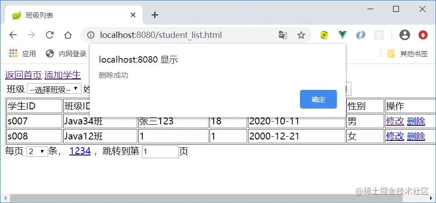Open the per-page count dropdown
436x203 pixels.
tap(37, 151)
